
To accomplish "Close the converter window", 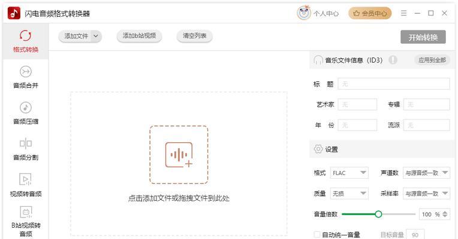I will (x=444, y=13).
